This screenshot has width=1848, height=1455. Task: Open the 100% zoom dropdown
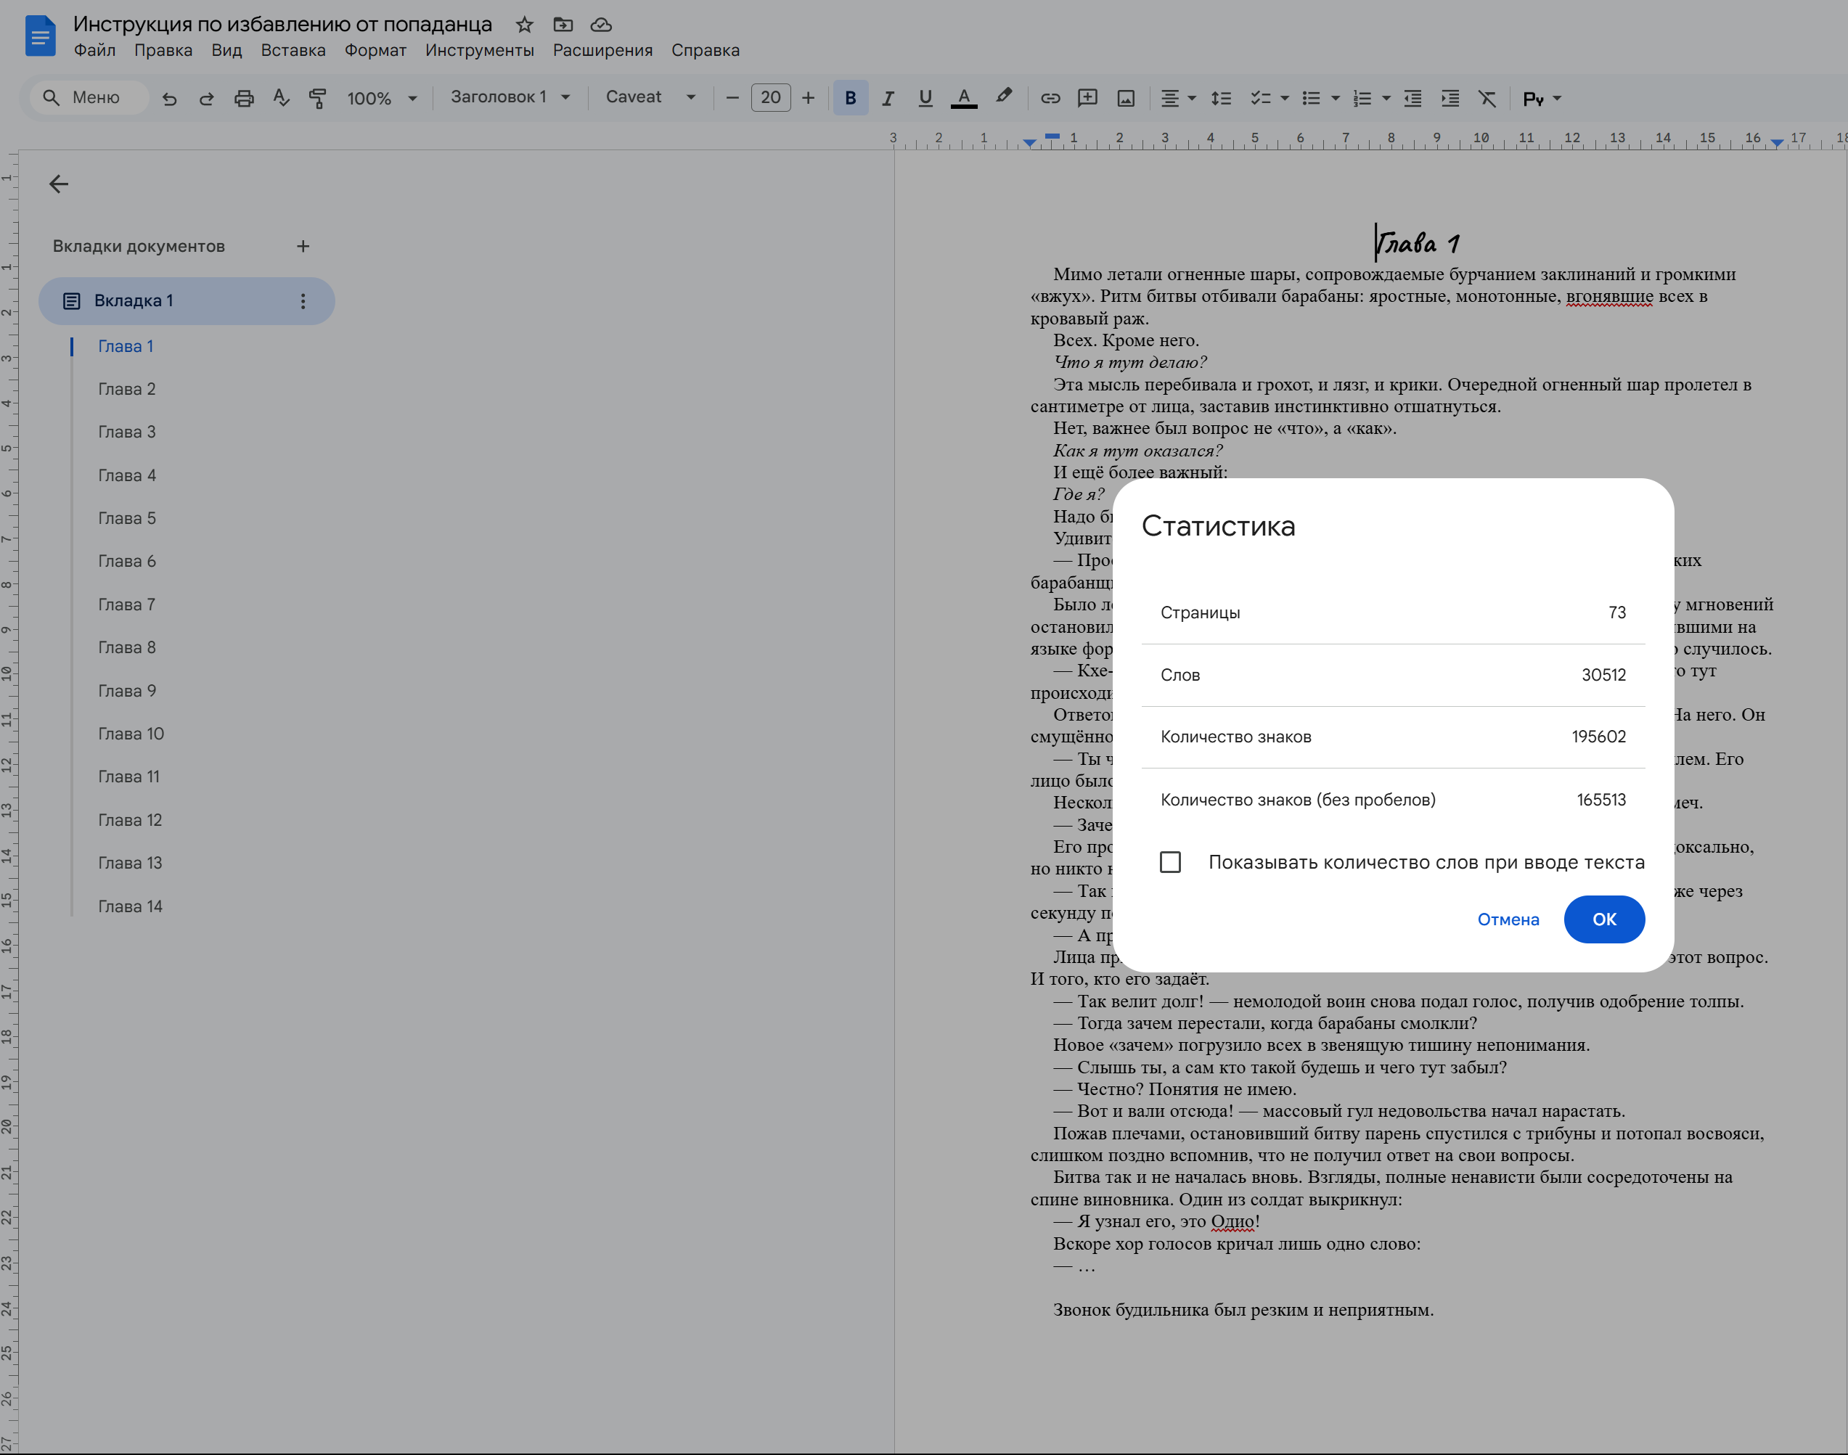[382, 99]
